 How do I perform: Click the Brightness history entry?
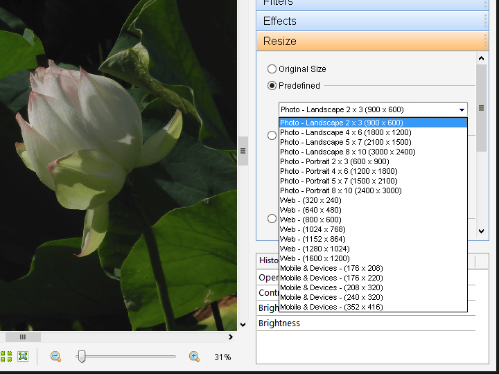tap(279, 323)
